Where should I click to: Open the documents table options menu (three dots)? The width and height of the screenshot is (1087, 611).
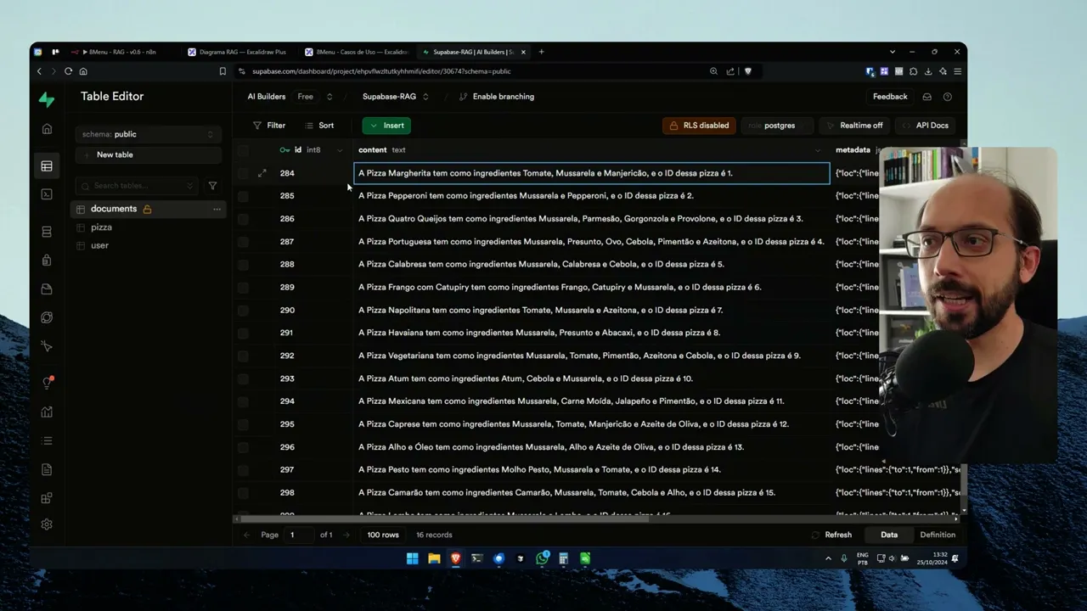(217, 209)
